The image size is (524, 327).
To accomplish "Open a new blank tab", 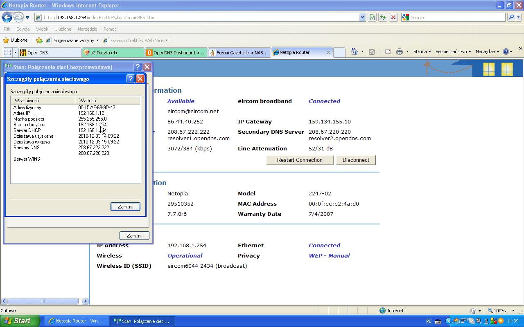I will point(339,52).
